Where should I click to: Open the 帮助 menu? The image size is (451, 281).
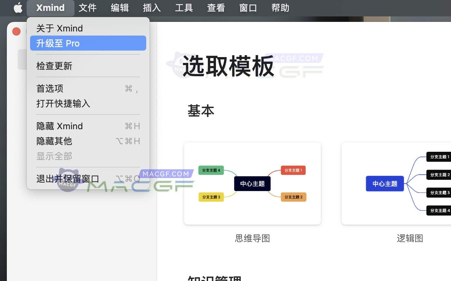[x=279, y=8]
